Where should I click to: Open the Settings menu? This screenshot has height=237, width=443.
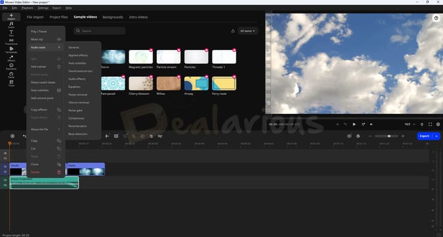pos(43,8)
